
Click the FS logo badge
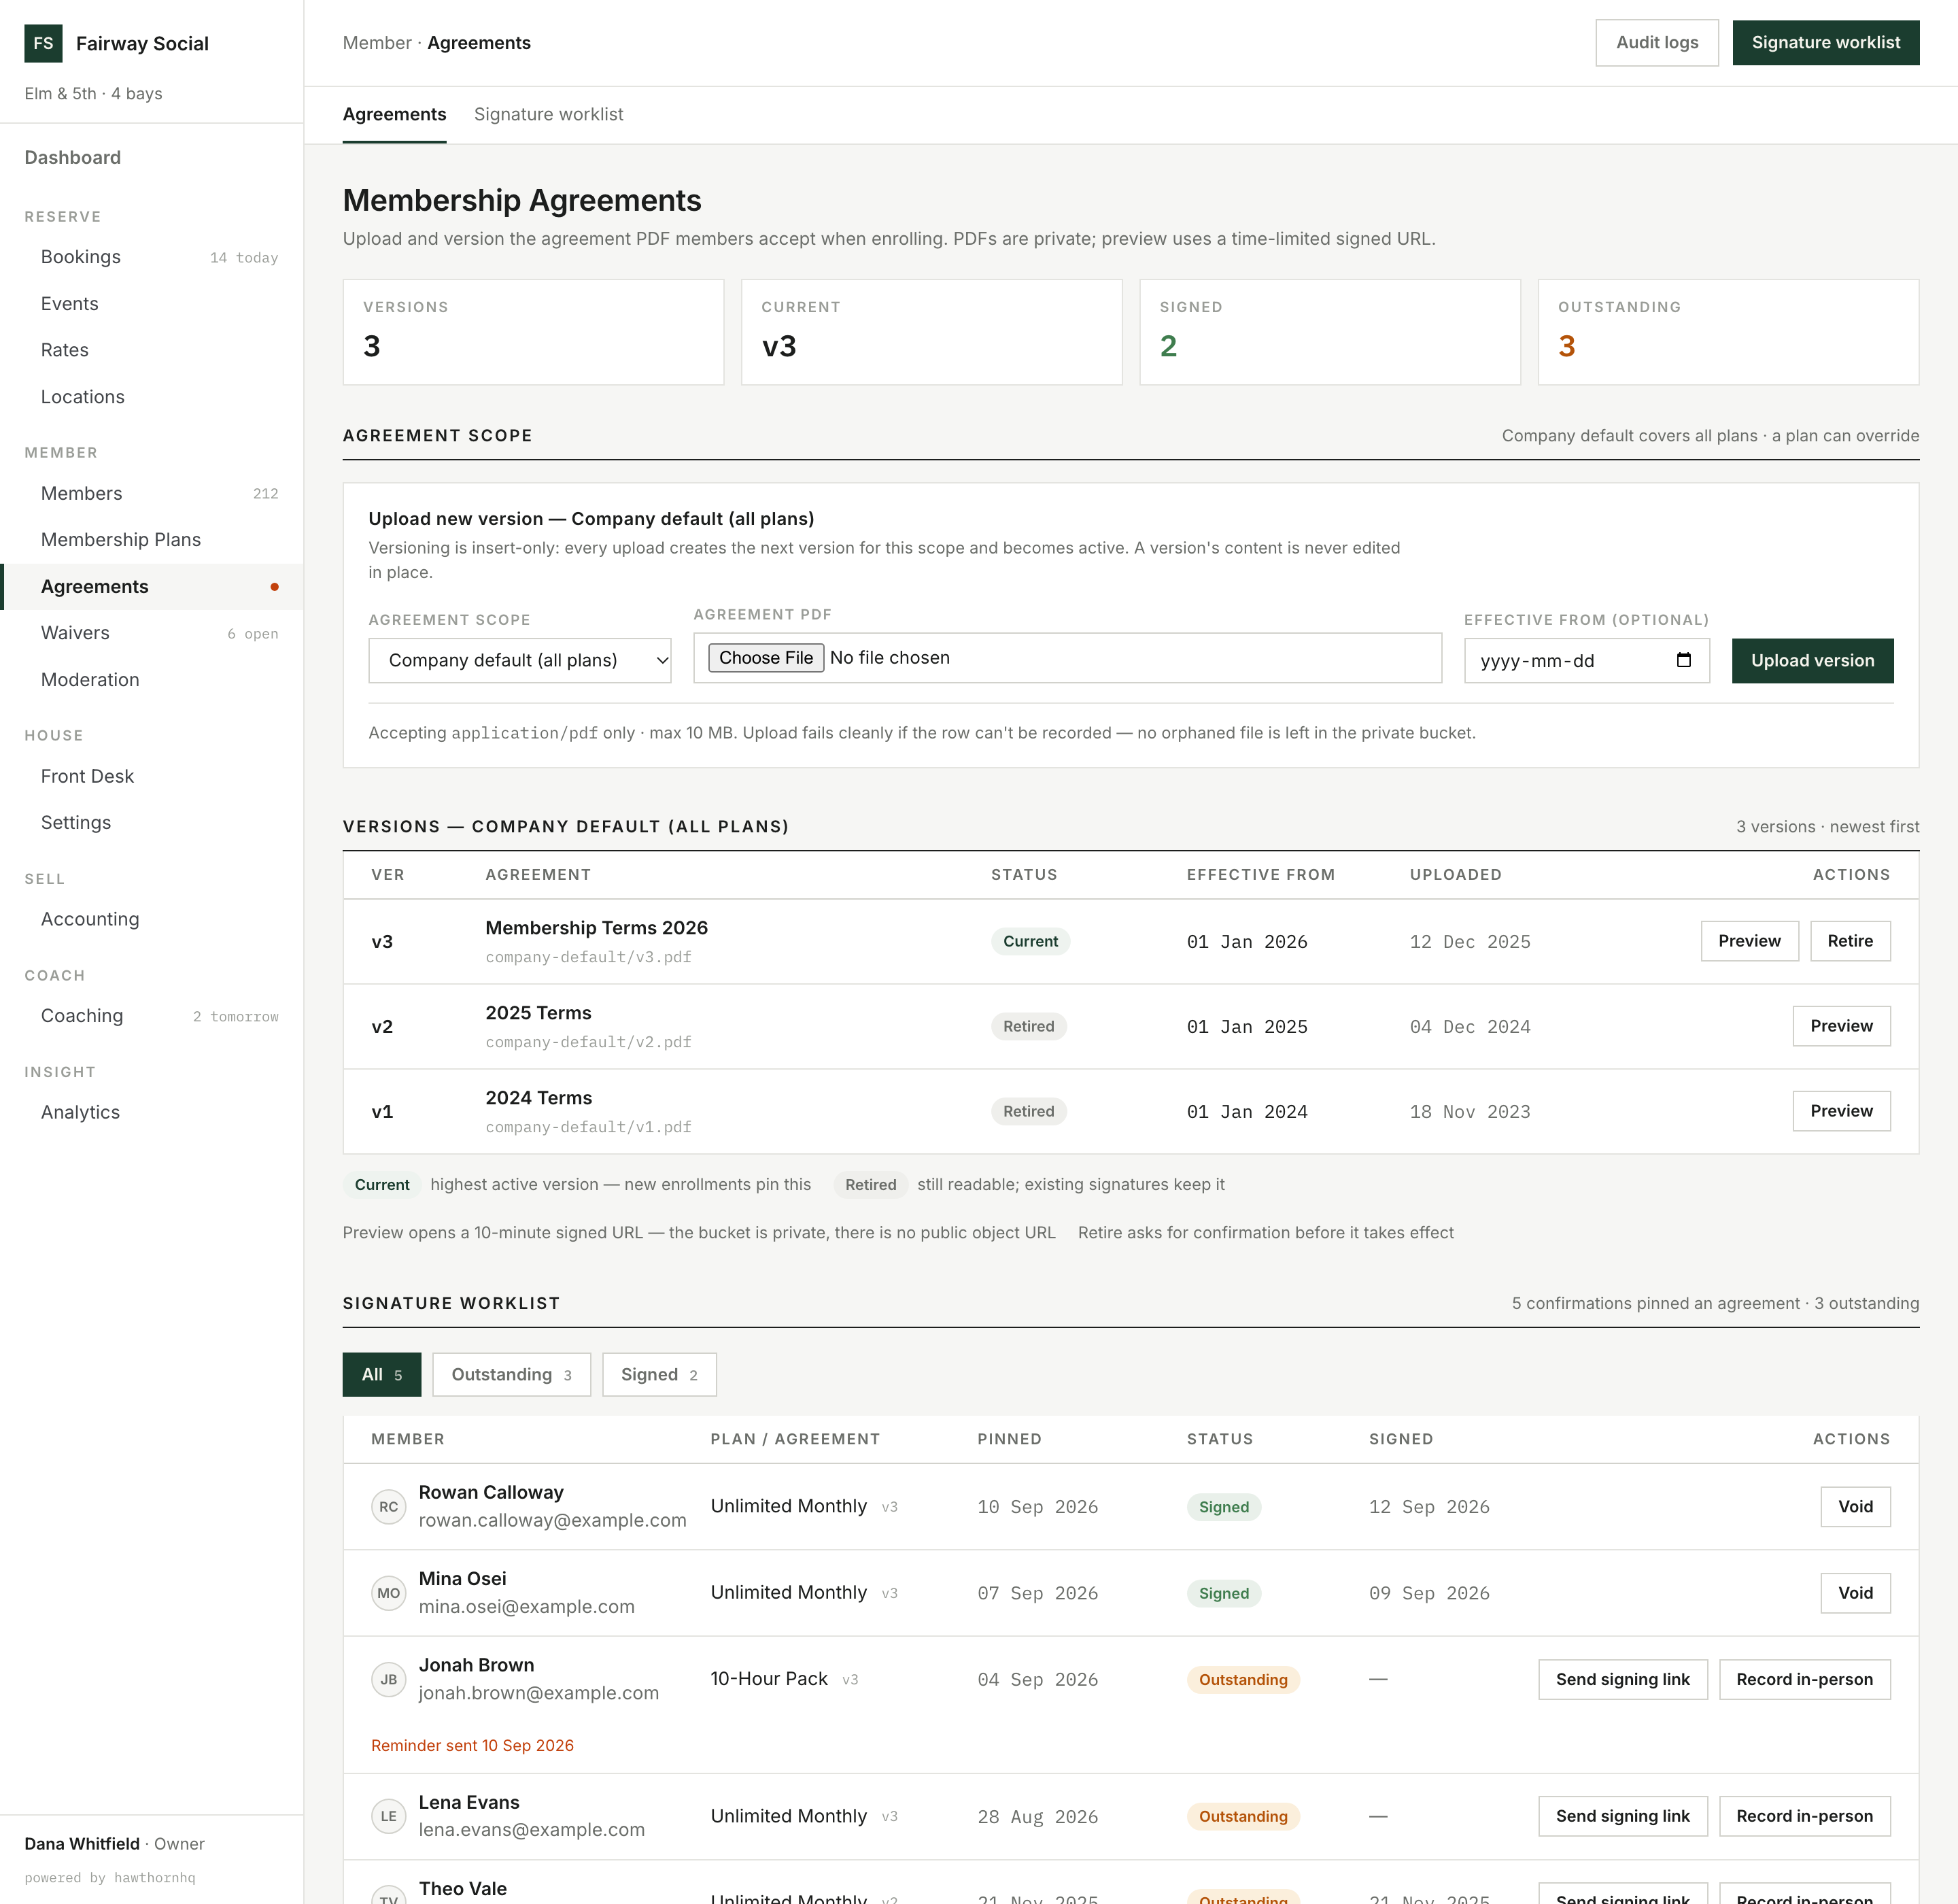coord(43,43)
